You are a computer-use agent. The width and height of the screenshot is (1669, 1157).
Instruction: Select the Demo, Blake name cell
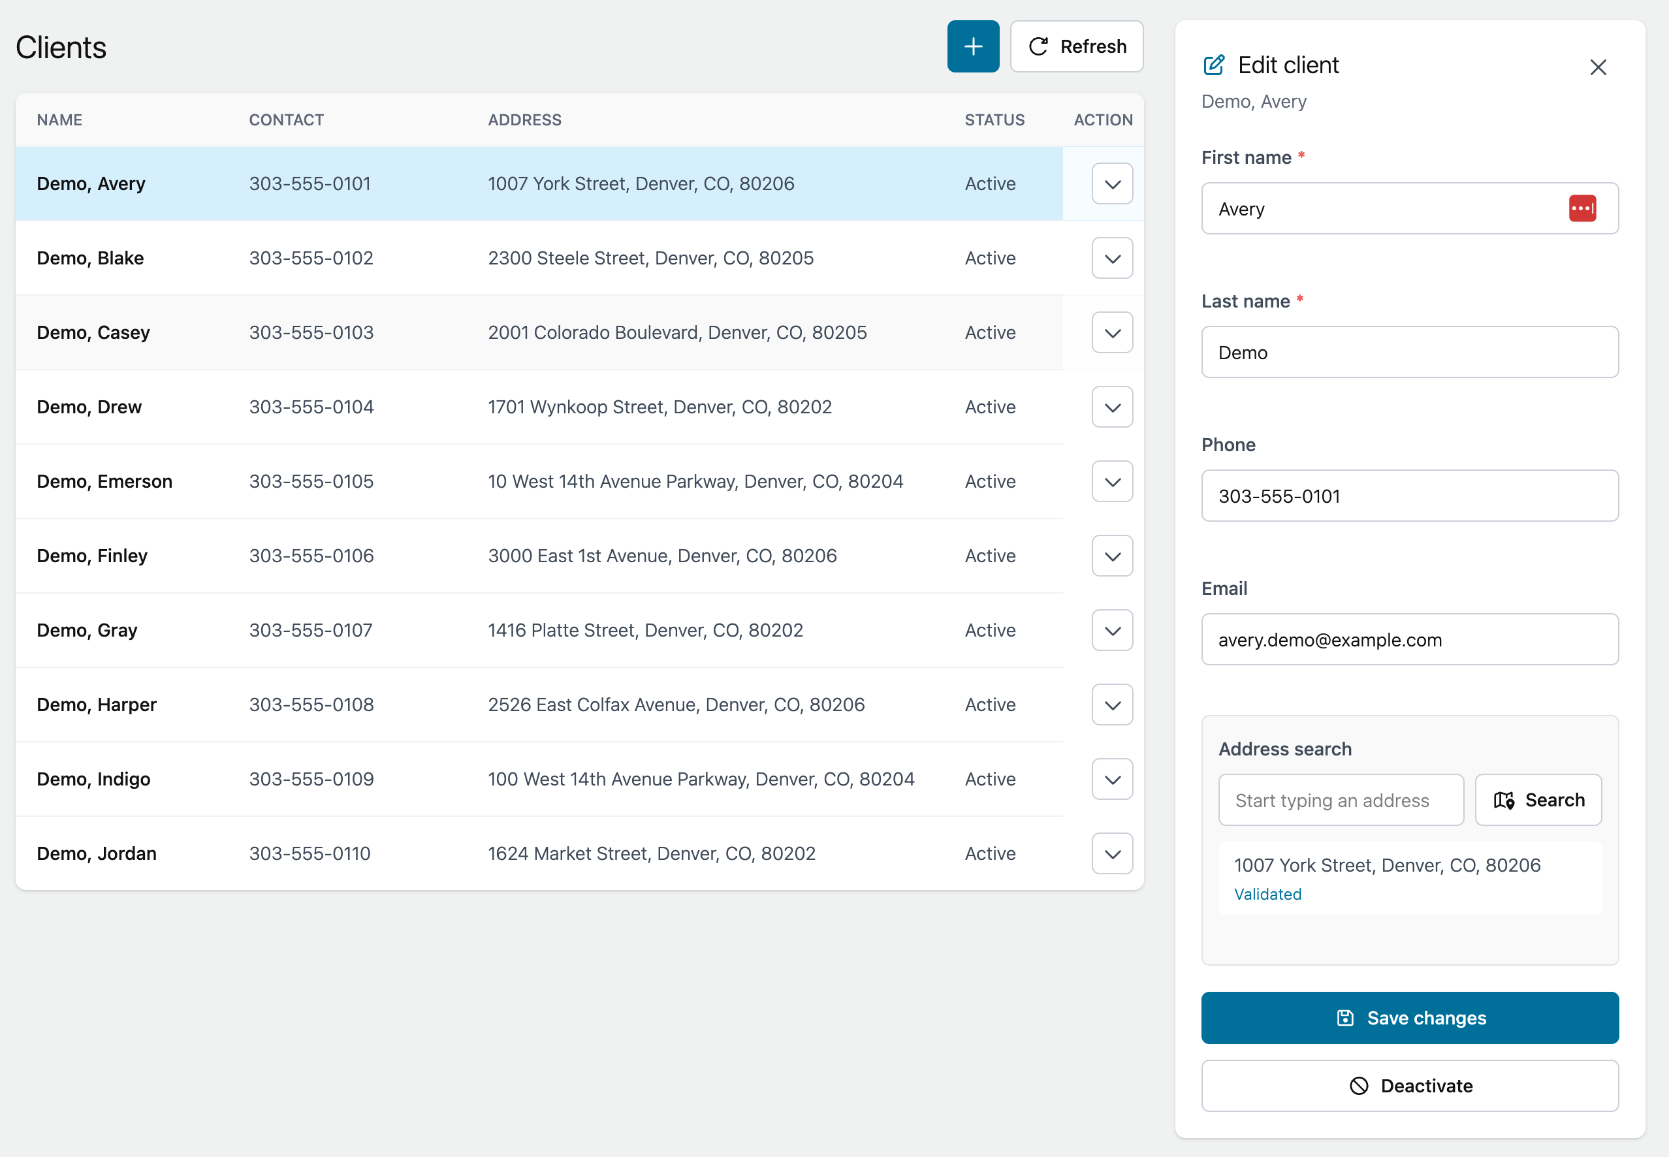[90, 259]
